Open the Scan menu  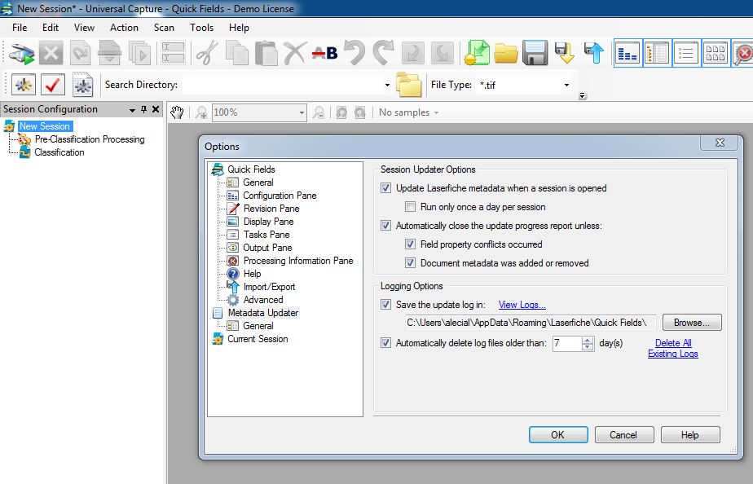coord(164,28)
